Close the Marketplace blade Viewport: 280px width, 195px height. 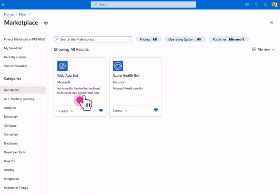[271, 23]
